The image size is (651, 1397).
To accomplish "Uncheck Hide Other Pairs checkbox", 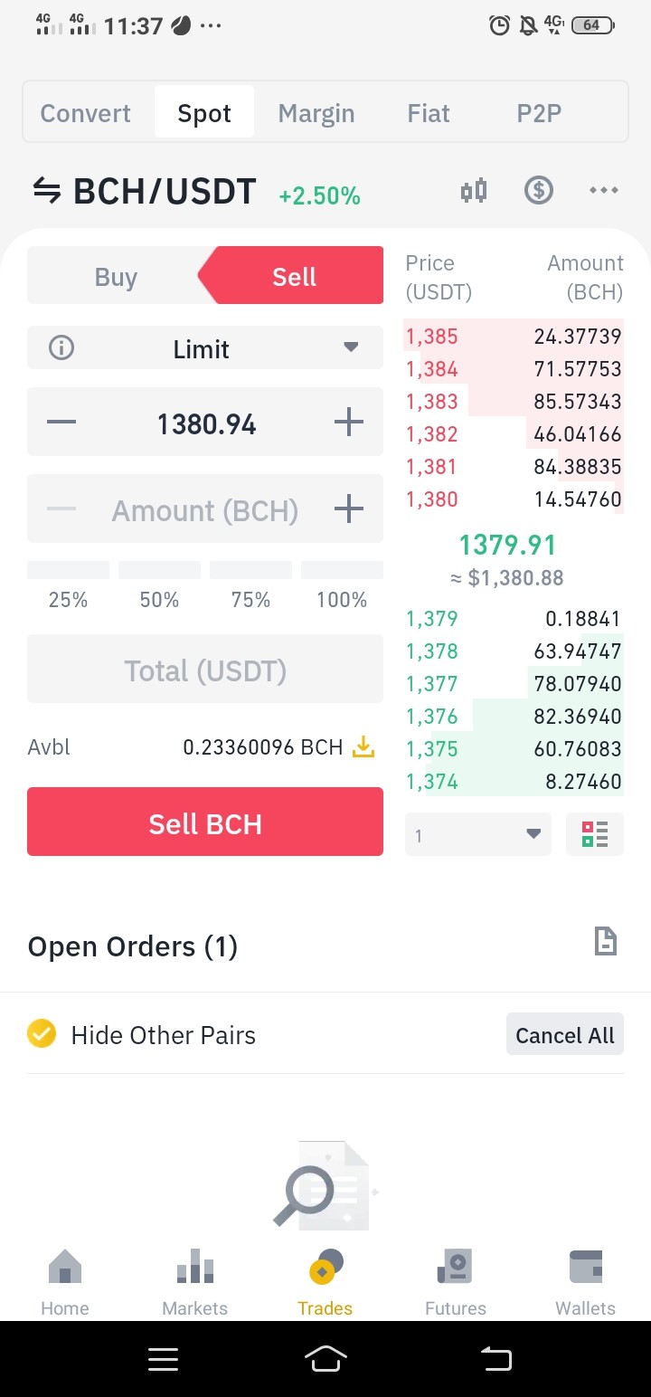I will pos(42,1033).
